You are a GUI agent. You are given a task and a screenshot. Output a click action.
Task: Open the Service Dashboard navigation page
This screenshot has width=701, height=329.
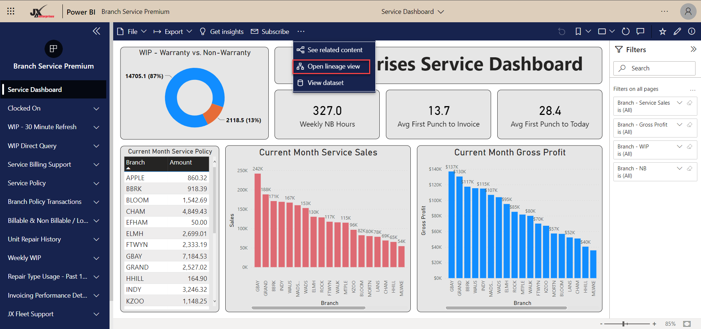53,90
